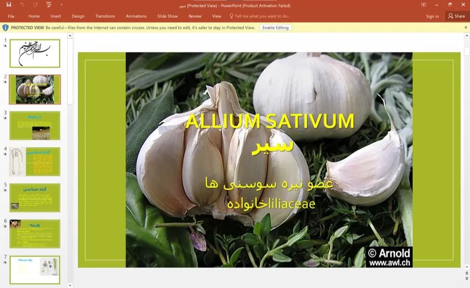Switch to the Insert tab

pyautogui.click(x=55, y=16)
